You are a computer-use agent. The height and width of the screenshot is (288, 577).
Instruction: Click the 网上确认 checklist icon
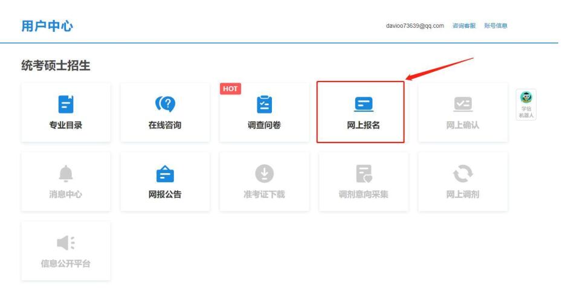tap(463, 103)
